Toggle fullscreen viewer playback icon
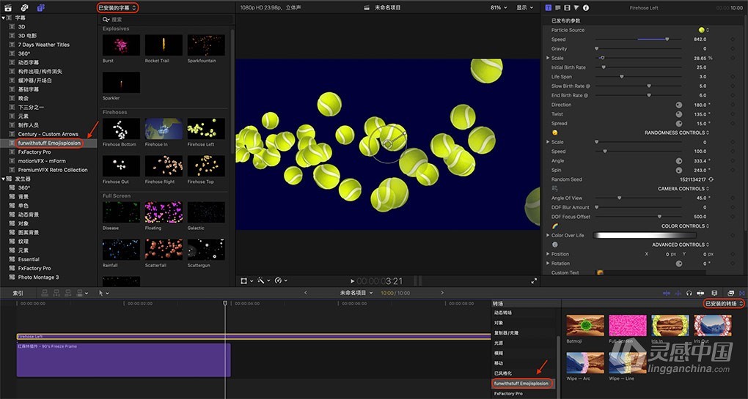748x399 pixels. [533, 281]
